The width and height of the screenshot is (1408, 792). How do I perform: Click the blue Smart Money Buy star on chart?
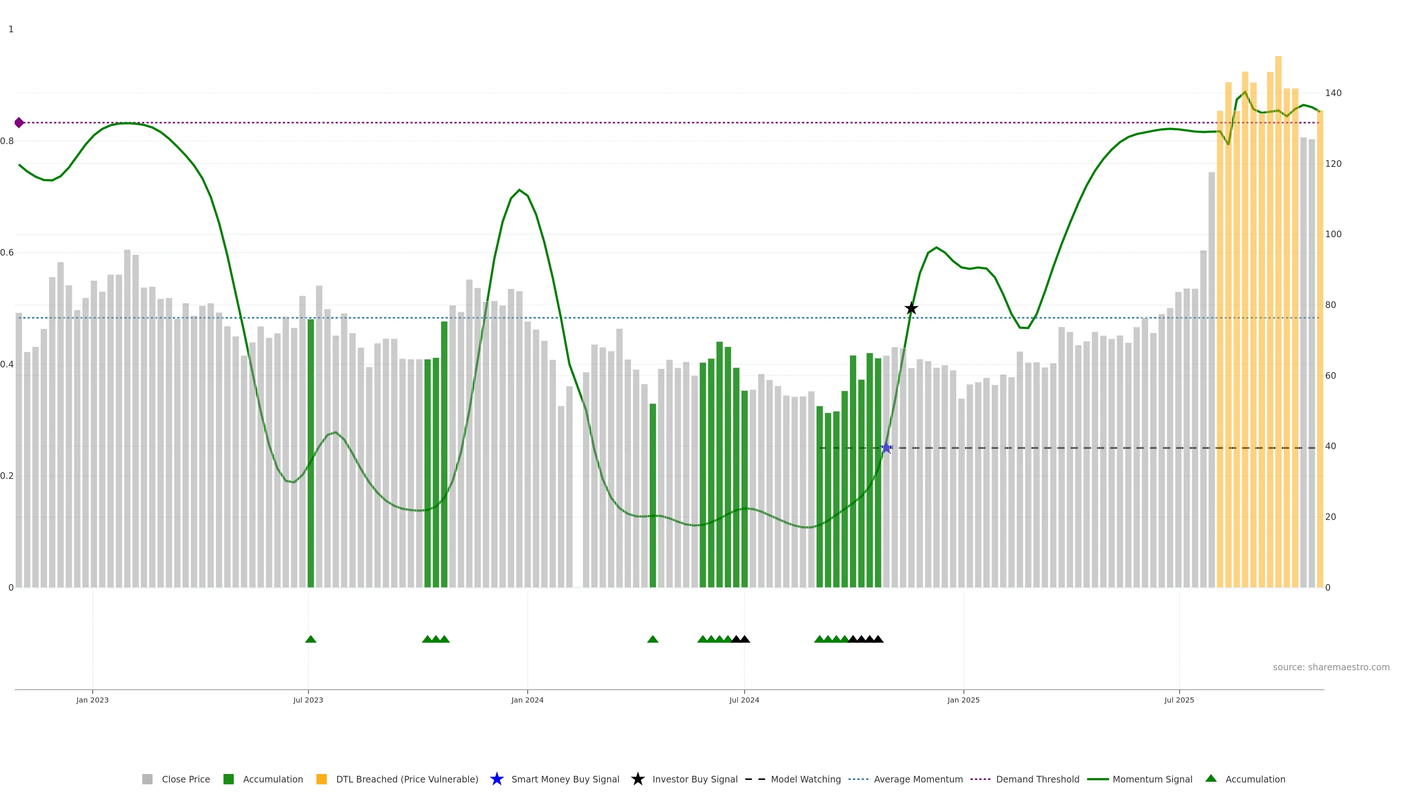(x=886, y=448)
